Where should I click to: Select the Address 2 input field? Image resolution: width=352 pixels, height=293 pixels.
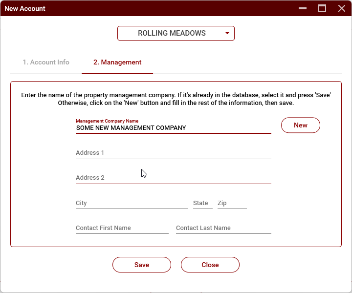[x=173, y=178]
